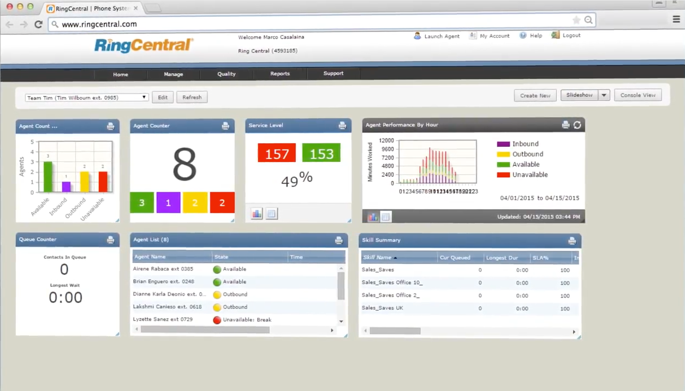
Task: Click the green 153 service level box
Action: point(321,153)
